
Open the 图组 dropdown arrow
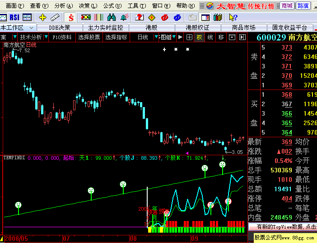point(174,37)
